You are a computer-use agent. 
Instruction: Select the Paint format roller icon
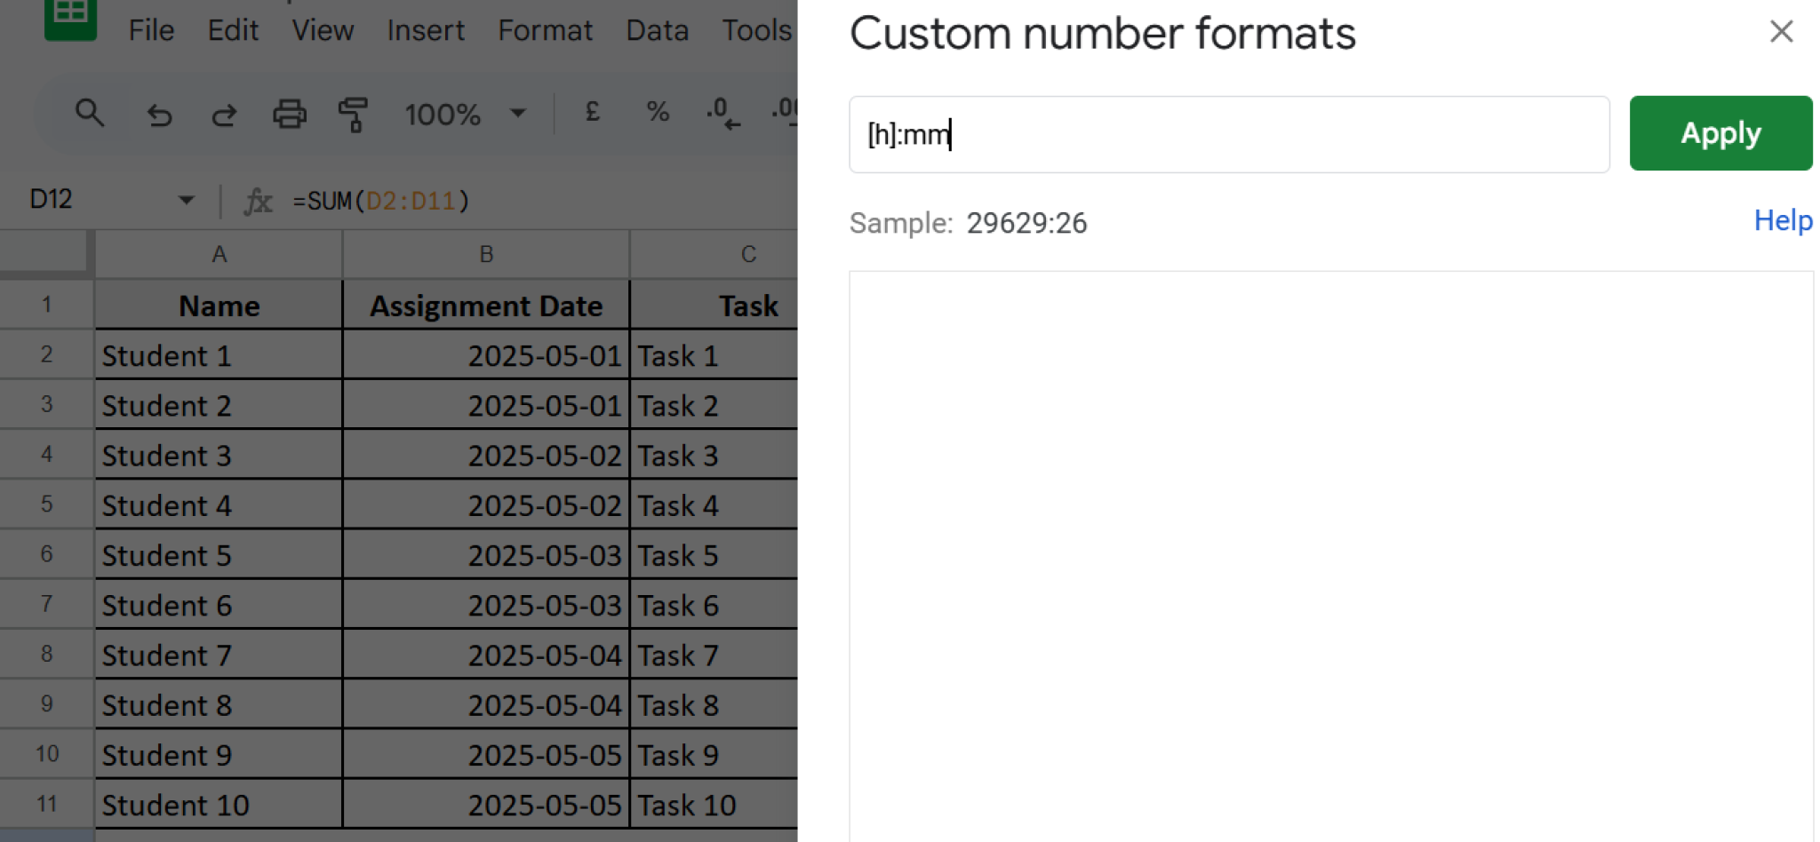pos(353,115)
